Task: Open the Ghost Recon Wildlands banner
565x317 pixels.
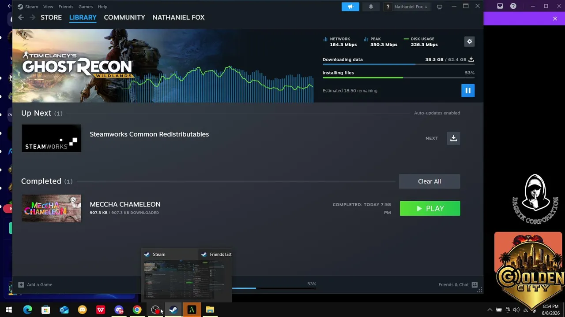Action: [163, 66]
